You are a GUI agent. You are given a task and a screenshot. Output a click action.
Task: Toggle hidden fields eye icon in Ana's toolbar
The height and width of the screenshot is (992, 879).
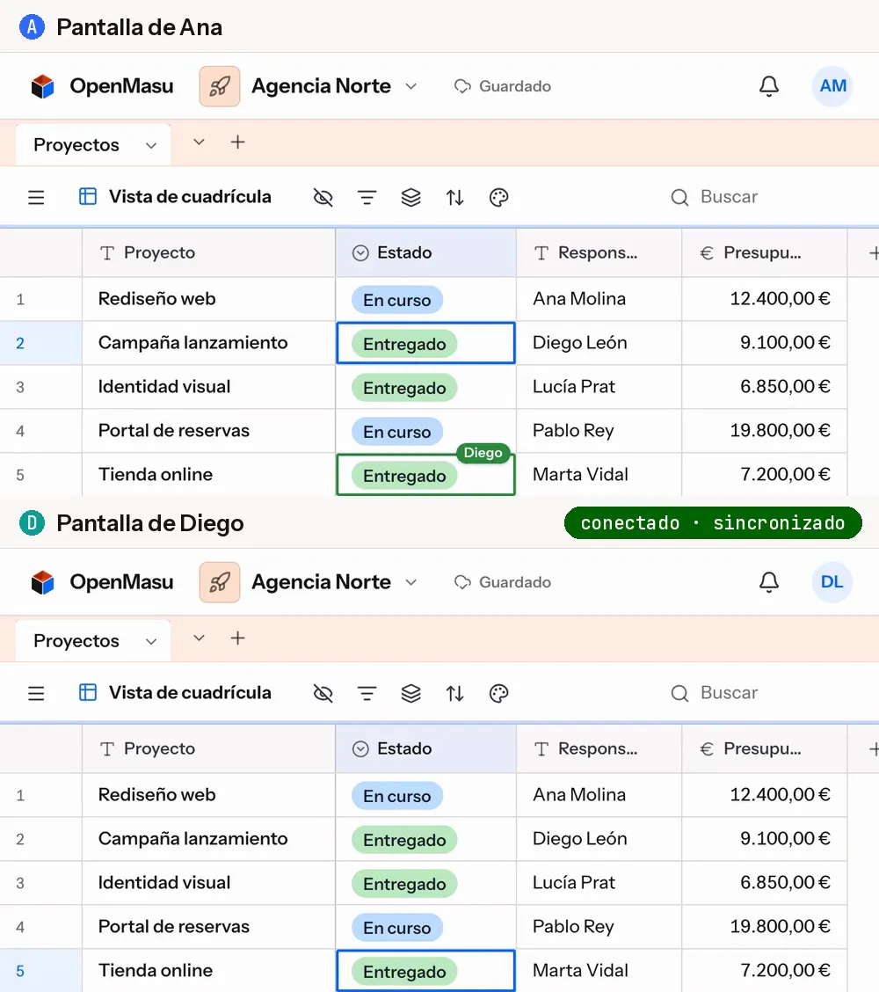point(323,197)
